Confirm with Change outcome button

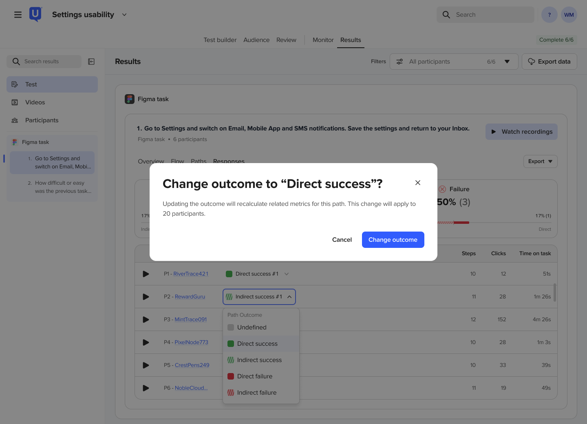click(x=393, y=240)
